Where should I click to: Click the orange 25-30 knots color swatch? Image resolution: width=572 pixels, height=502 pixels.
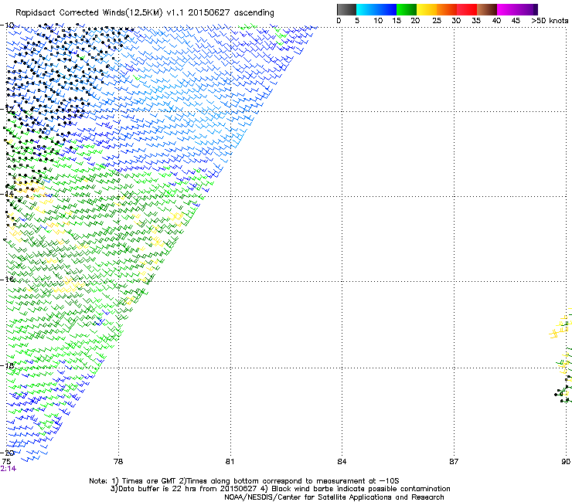click(x=447, y=9)
